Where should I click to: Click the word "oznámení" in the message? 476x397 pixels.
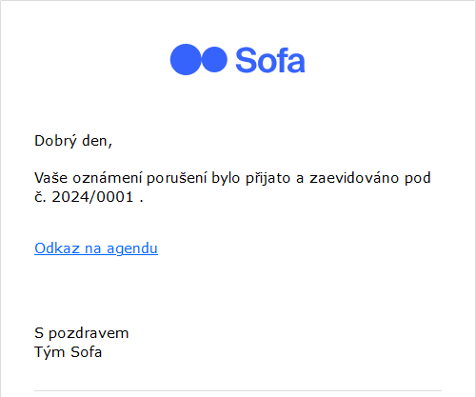point(107,178)
